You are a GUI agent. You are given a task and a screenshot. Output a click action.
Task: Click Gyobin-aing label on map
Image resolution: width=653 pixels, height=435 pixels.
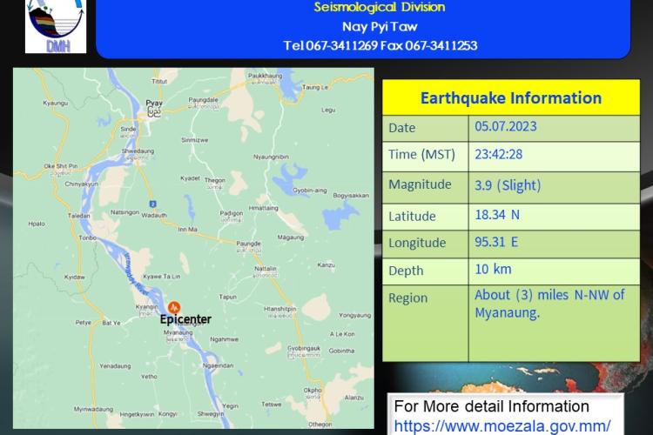[310, 191]
